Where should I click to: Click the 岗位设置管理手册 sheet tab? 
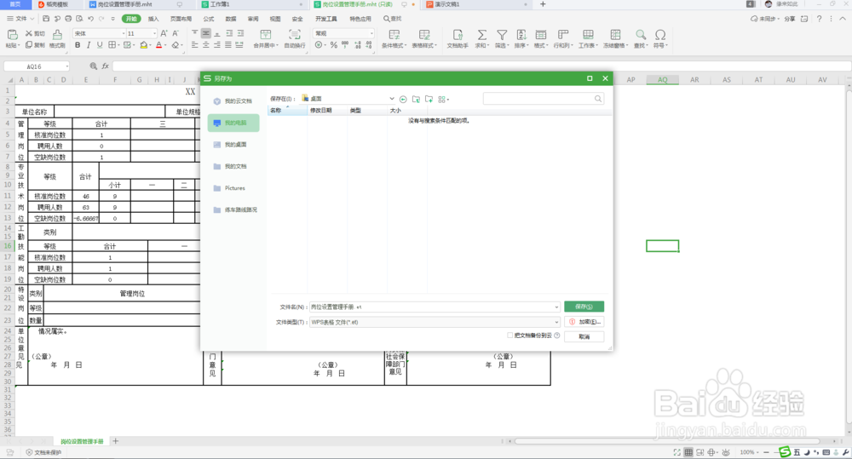click(82, 442)
